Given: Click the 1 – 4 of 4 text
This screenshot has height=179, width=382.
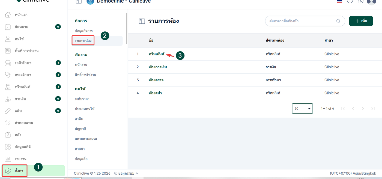Looking at the screenshot, I should tap(327, 109).
